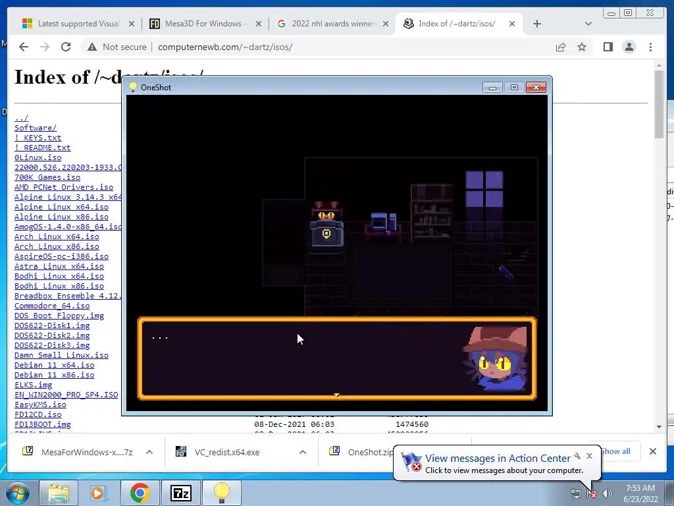
Task: Open Action Center balloon options wrench
Action: click(x=577, y=456)
